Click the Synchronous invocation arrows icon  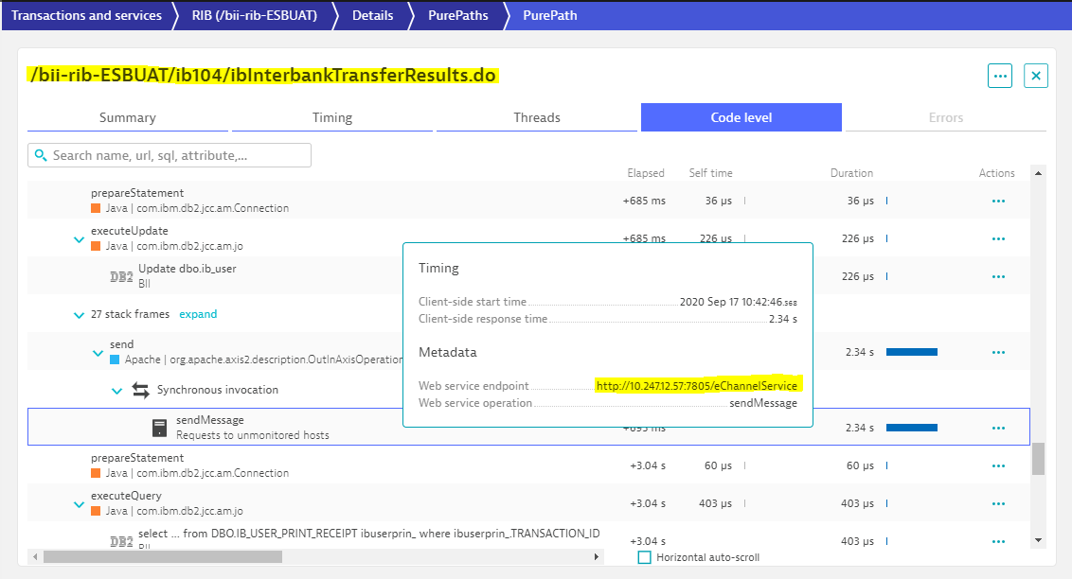(141, 390)
